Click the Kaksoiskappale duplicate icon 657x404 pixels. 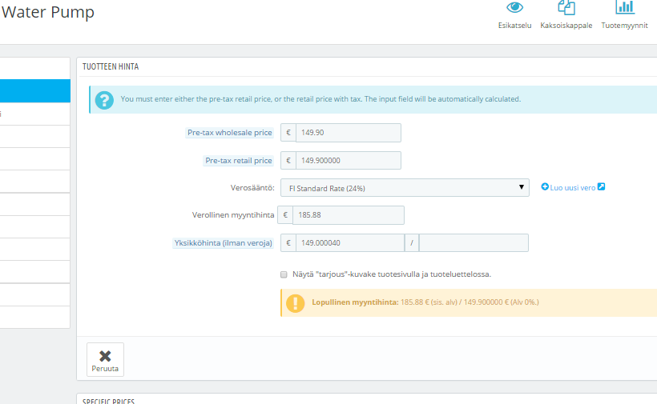[566, 7]
